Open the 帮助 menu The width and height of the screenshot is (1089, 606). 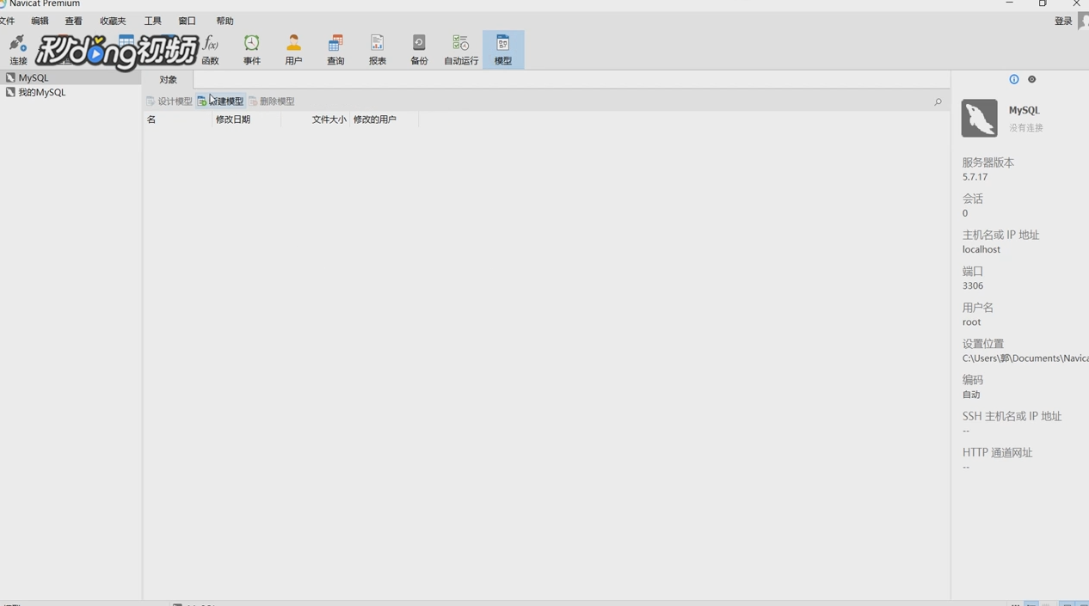[225, 21]
